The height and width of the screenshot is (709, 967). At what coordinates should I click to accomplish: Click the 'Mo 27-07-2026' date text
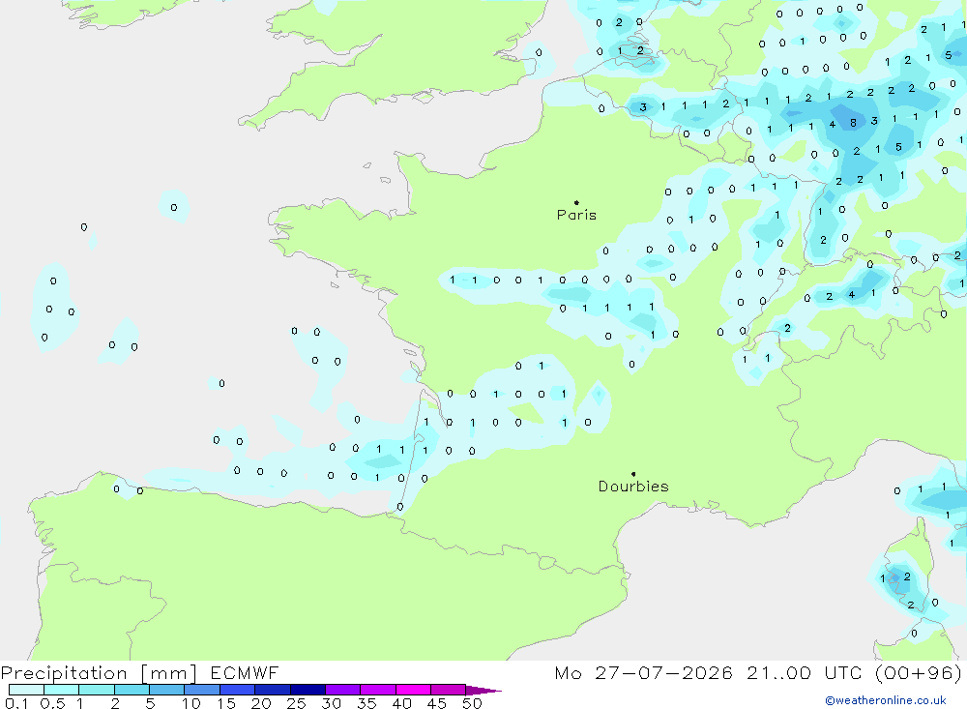[643, 672]
